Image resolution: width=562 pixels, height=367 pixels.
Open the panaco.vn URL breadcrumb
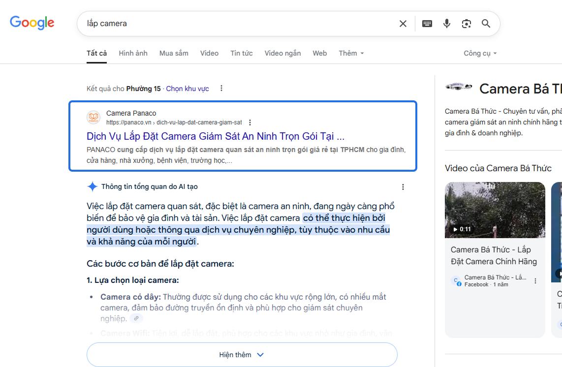[x=174, y=122]
